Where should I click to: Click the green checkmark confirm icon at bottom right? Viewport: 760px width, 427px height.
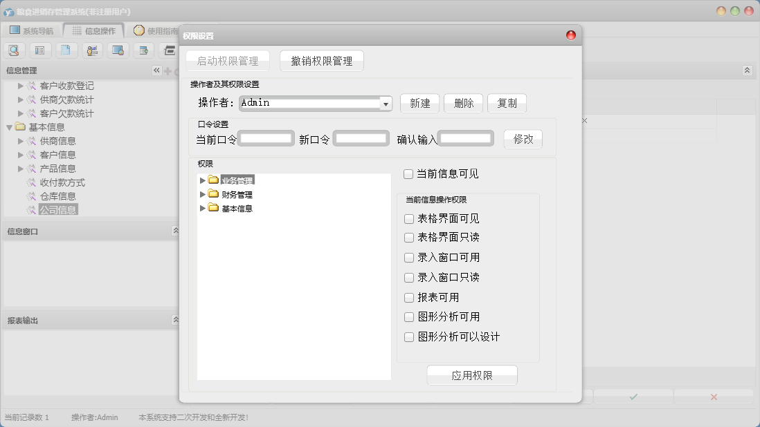[633, 397]
